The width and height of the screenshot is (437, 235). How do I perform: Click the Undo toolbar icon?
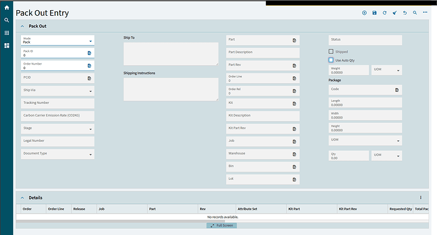[x=405, y=13]
